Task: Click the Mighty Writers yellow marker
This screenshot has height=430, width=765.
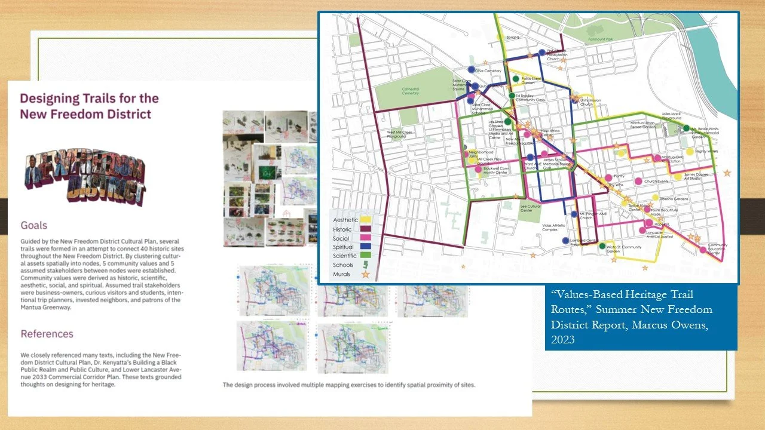Action: pyautogui.click(x=690, y=152)
